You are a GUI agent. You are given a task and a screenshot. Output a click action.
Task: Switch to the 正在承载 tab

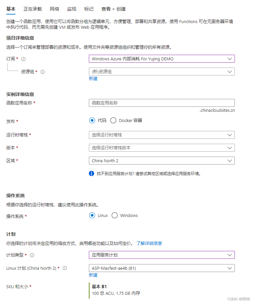tap(33, 9)
